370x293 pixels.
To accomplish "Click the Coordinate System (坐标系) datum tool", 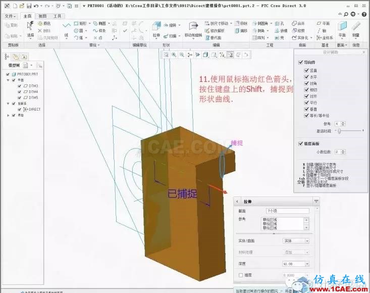I will 325,38.
